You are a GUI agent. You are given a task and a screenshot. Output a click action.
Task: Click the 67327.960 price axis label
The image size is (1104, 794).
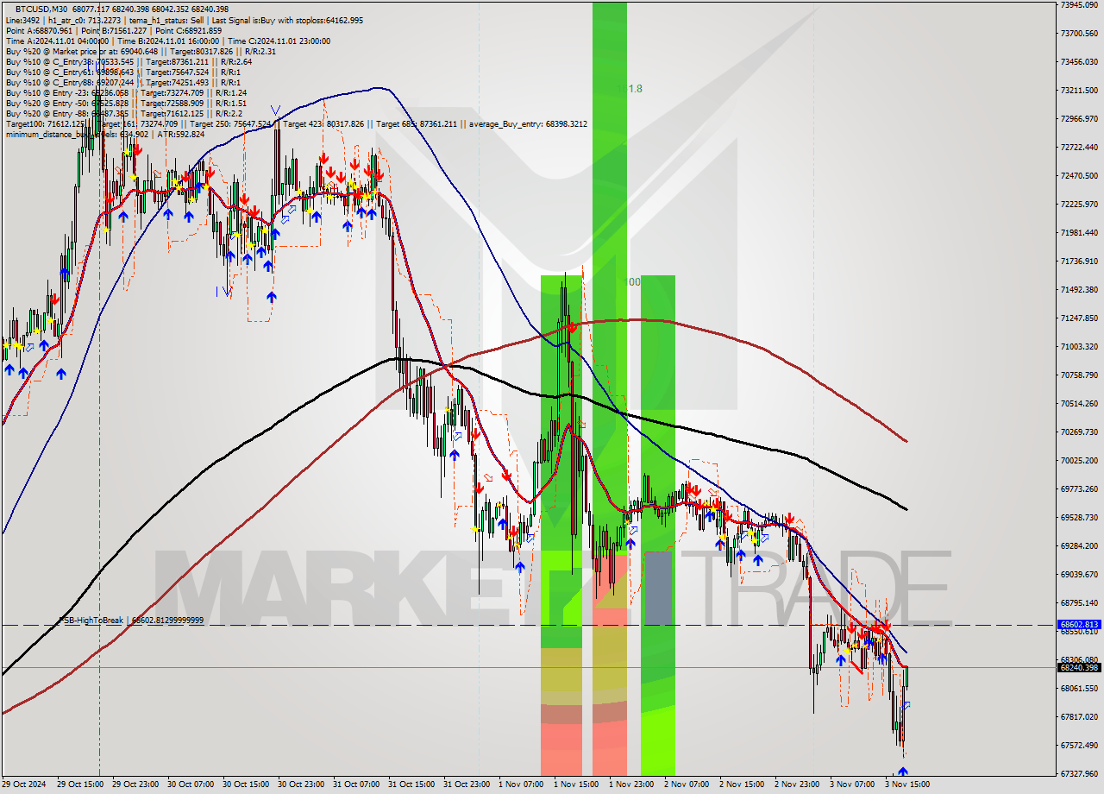[1081, 773]
